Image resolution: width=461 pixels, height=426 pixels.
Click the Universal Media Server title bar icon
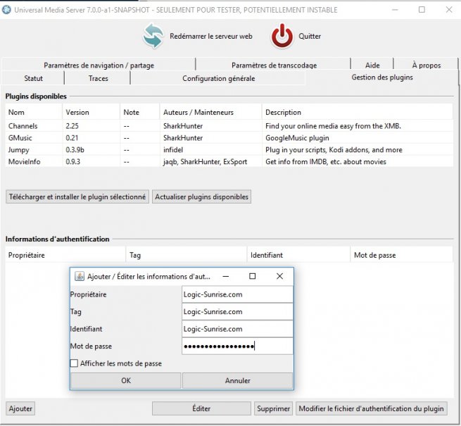tap(7, 10)
